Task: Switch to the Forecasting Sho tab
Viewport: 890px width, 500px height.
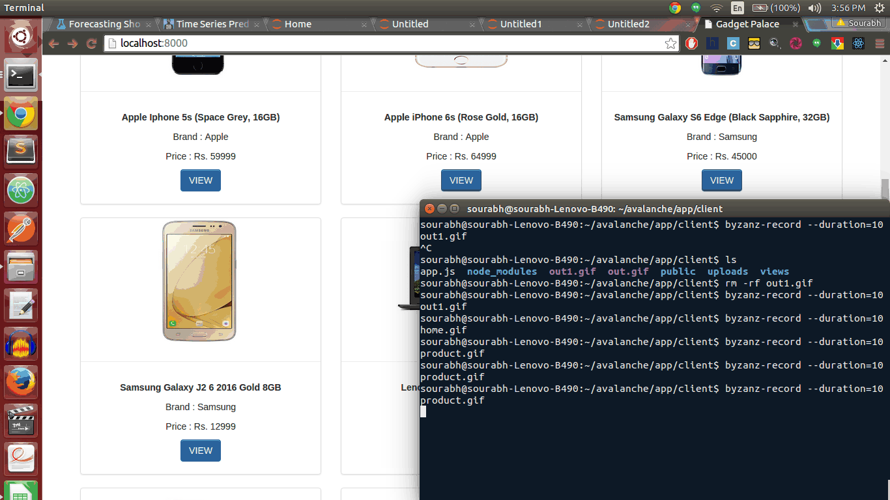Action: coord(104,24)
